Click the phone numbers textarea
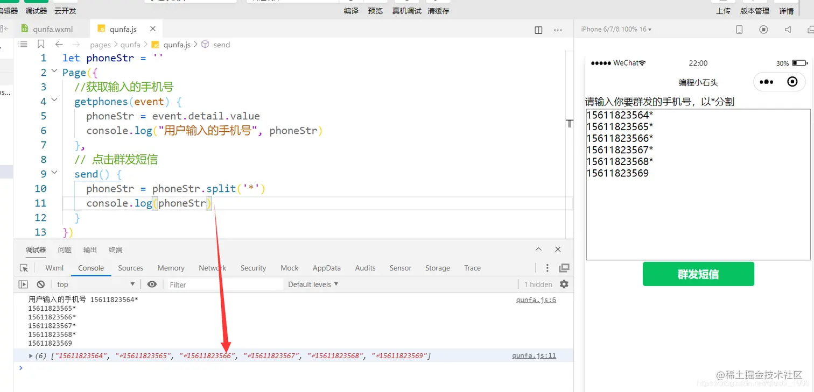The image size is (814, 392). coord(698,184)
